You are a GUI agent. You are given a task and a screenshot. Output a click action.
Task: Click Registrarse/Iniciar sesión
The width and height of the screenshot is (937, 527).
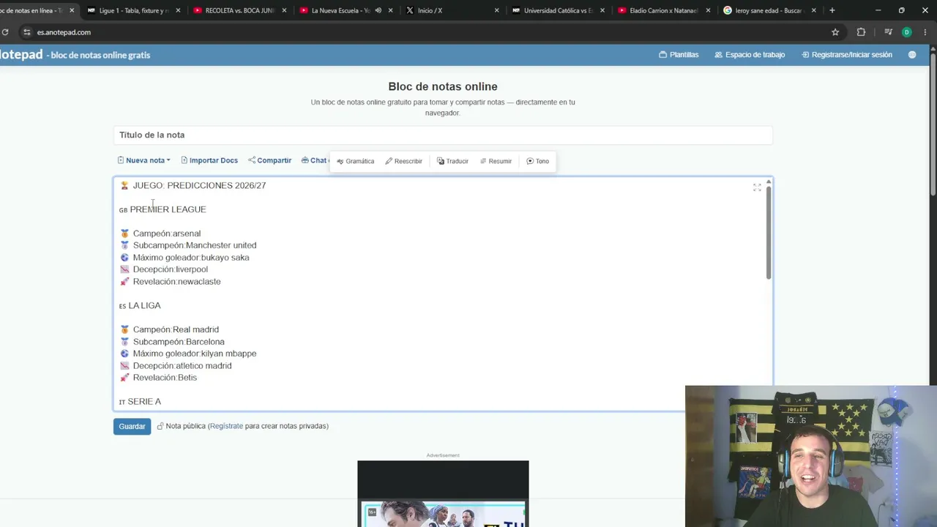pos(847,55)
